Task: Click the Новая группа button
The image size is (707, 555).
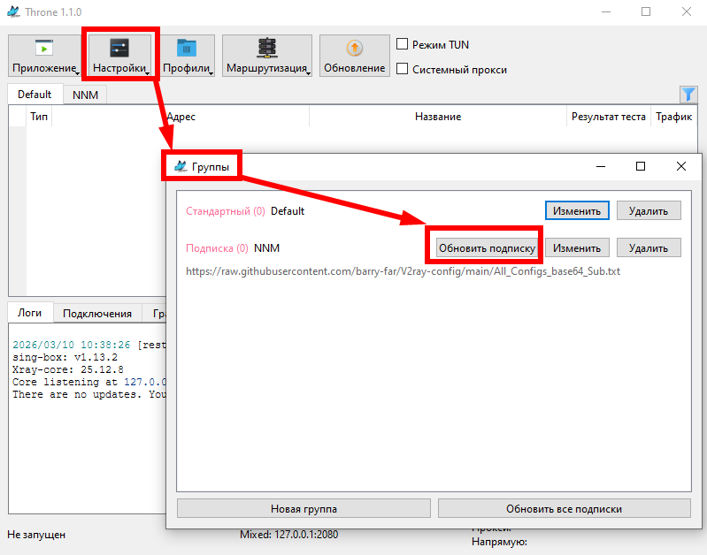Action: (x=304, y=508)
